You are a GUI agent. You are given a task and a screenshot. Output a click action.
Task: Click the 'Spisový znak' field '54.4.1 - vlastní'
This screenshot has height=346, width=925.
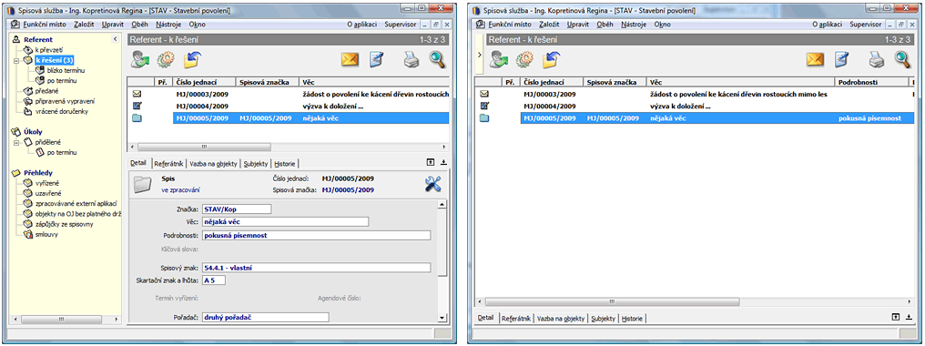pyautogui.click(x=316, y=268)
